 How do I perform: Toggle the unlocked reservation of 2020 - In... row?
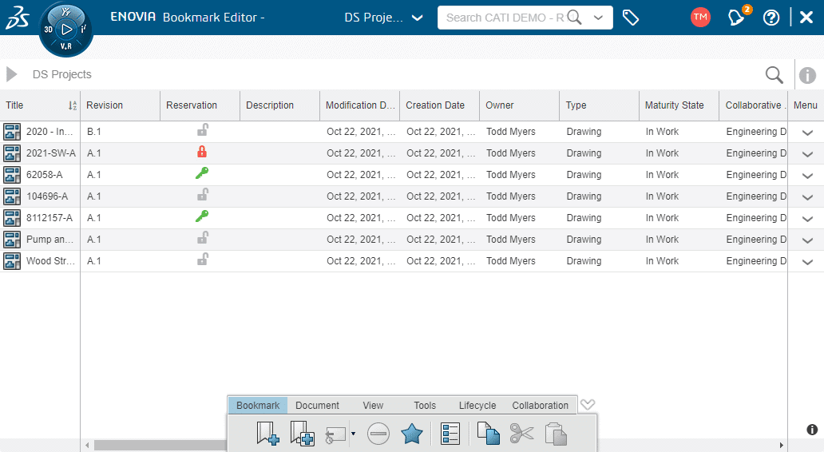(202, 130)
